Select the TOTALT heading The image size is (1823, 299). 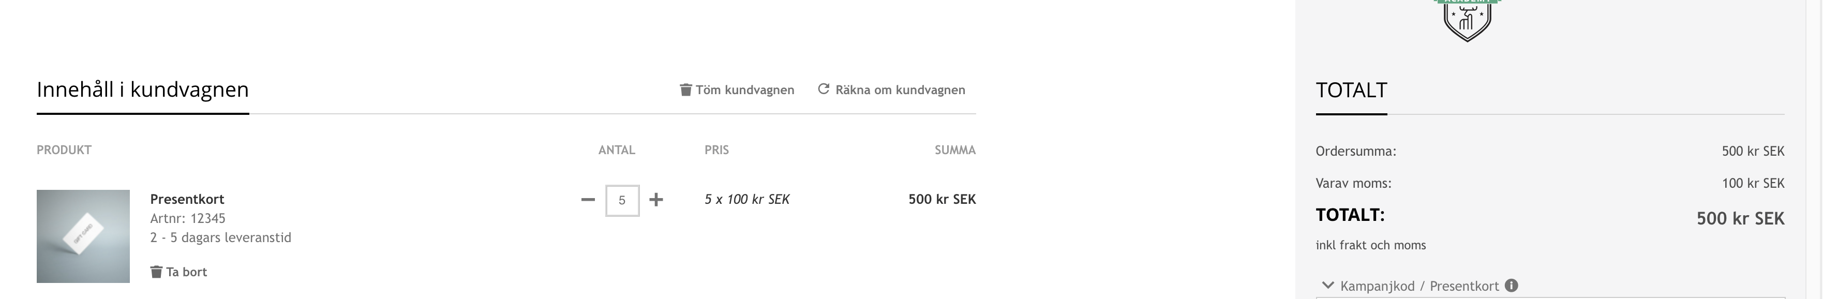[1351, 91]
